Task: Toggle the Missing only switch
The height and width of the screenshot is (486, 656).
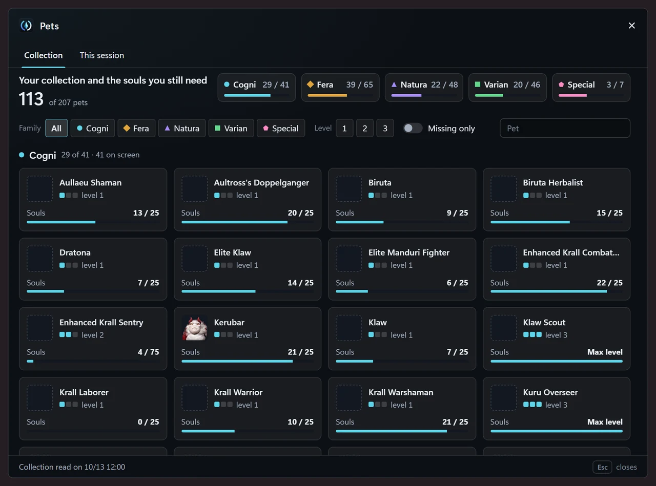Action: pyautogui.click(x=413, y=128)
